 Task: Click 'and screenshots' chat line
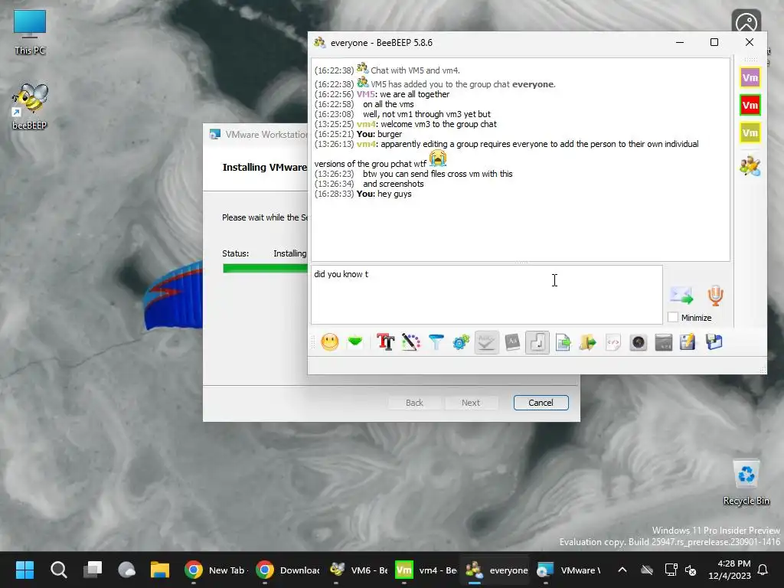394,184
